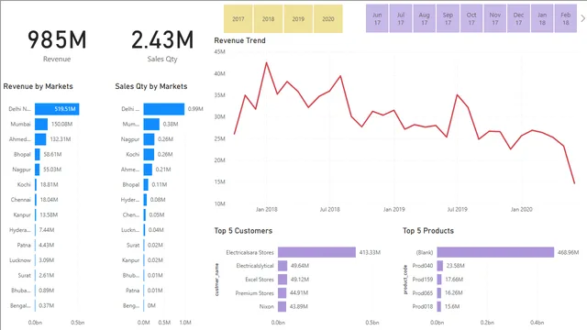587x330 pixels.
Task: Select the Ahmedabad bar in Revenue by Markets
Action: [x=40, y=139]
